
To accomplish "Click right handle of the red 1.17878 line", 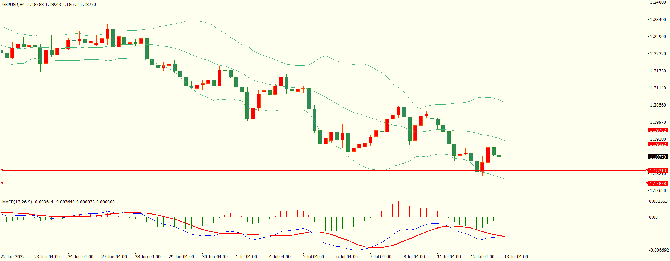I will (x=647, y=183).
